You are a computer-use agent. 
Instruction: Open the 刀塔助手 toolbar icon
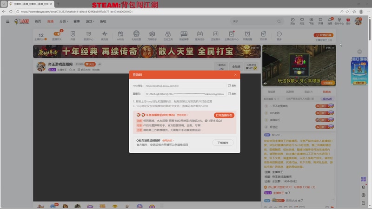point(152,36)
